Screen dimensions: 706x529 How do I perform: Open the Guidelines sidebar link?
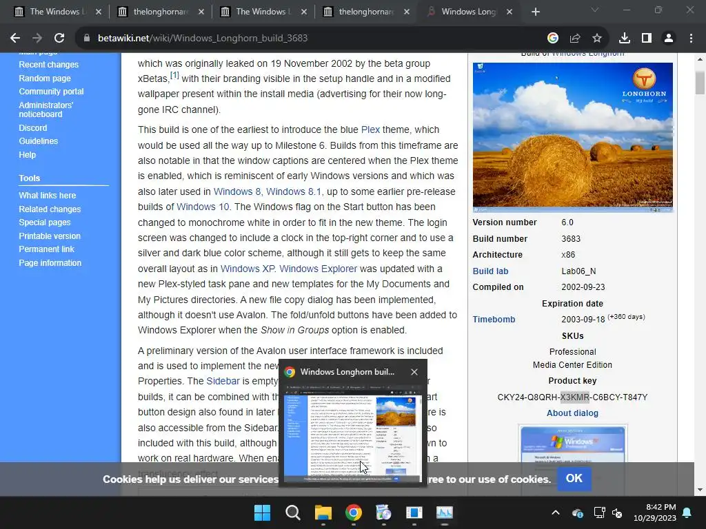pyautogui.click(x=39, y=141)
